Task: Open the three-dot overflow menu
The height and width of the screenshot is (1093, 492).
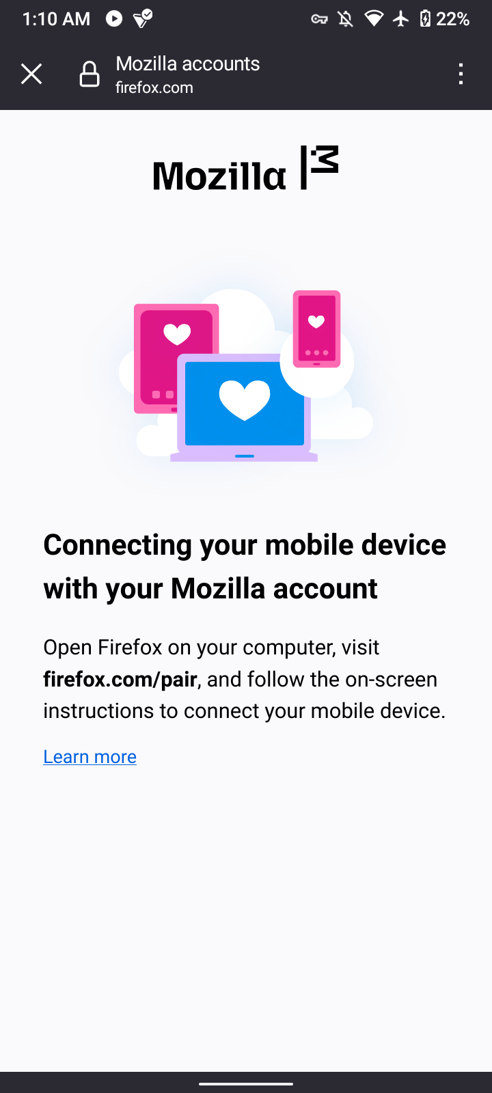Action: coord(461,74)
